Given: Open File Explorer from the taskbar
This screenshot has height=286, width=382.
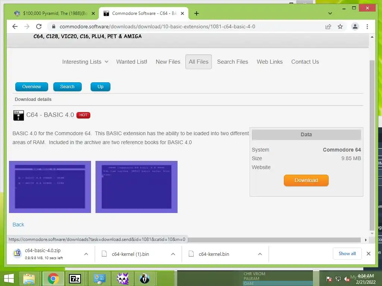Looking at the screenshot, I should (29, 279).
